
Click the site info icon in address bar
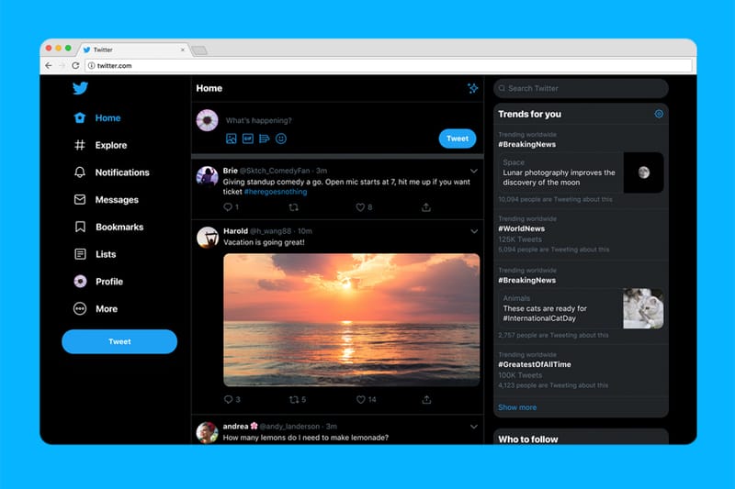pos(91,65)
